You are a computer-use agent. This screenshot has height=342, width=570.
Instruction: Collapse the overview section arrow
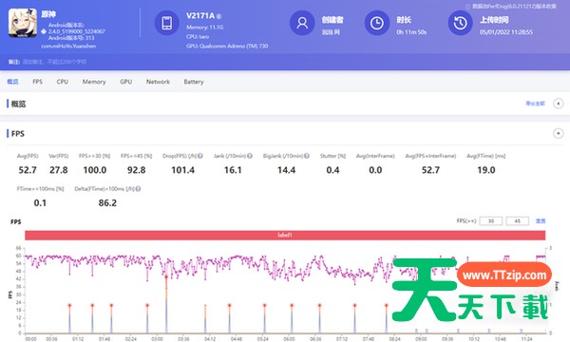(559, 104)
